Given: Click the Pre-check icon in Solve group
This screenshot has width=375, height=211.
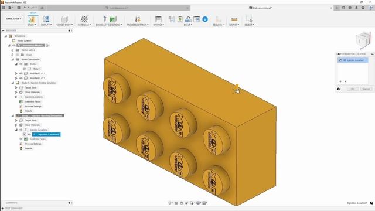Looking at the screenshot, I should point(171,19).
